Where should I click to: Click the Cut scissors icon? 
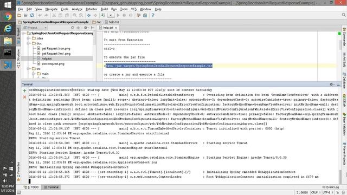tap(54, 15)
